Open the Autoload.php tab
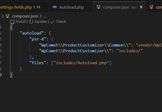 (x=71, y=7)
